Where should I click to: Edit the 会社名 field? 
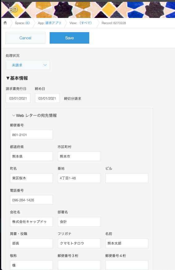point(31,222)
